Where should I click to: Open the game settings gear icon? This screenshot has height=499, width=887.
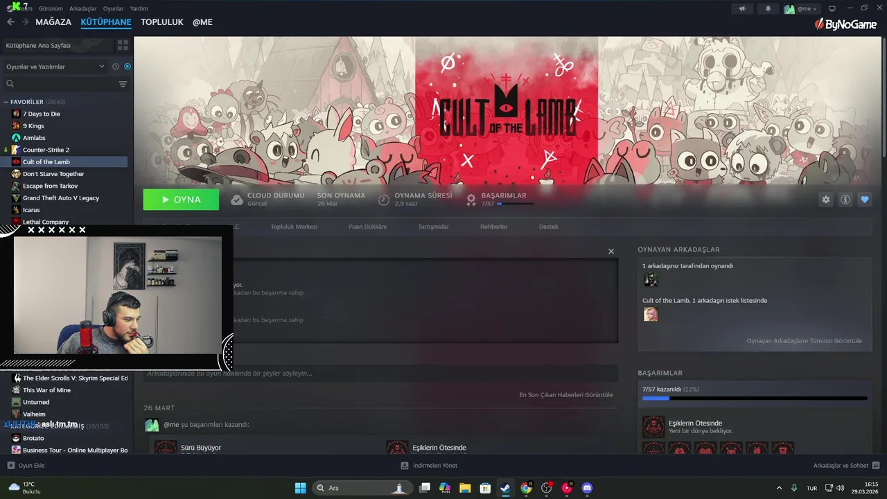[x=826, y=200]
